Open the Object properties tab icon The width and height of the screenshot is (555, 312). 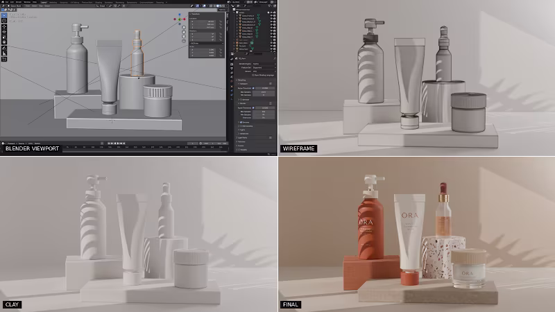point(232,86)
